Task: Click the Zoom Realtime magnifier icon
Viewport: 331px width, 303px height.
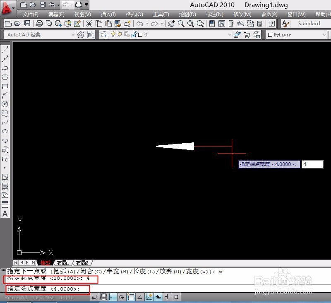Action: point(181,24)
